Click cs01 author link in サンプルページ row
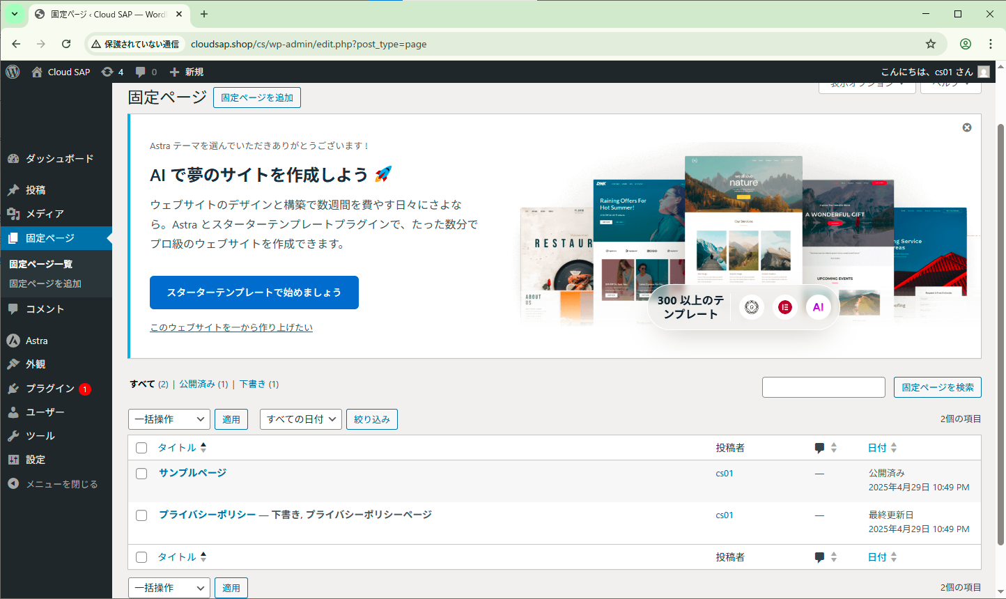This screenshot has width=1006, height=599. (x=725, y=474)
